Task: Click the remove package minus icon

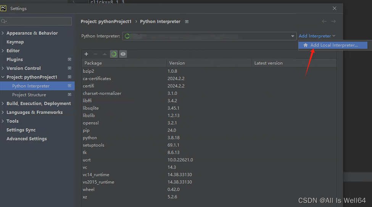Action: tap(95, 54)
